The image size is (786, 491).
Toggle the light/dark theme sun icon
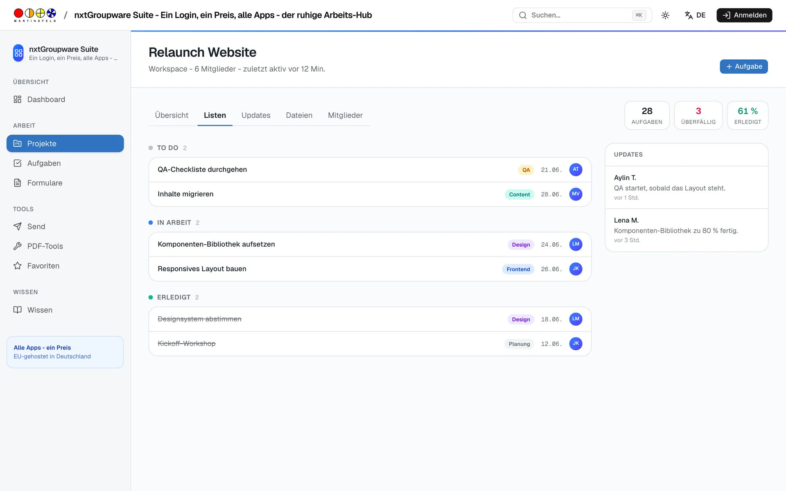[665, 15]
